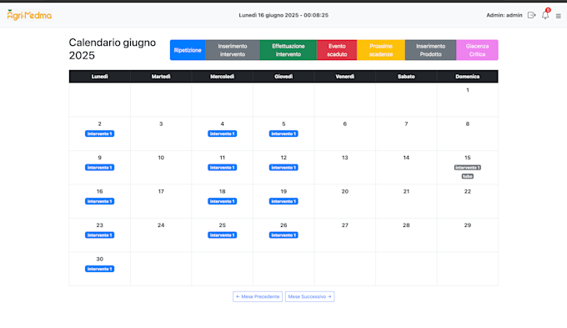This screenshot has width=567, height=328.
Task: Open the hamburger menu icon
Action: [x=559, y=16]
